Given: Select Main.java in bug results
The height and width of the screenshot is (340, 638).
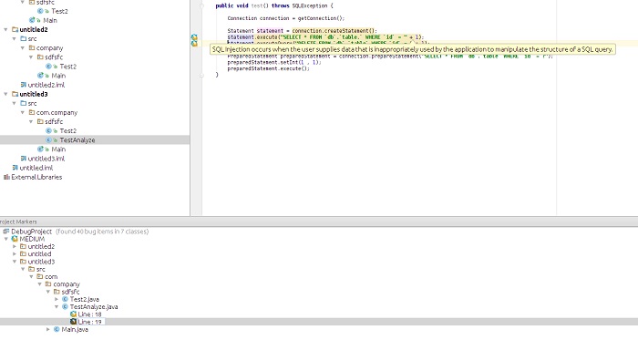Looking at the screenshot, I should tap(75, 329).
